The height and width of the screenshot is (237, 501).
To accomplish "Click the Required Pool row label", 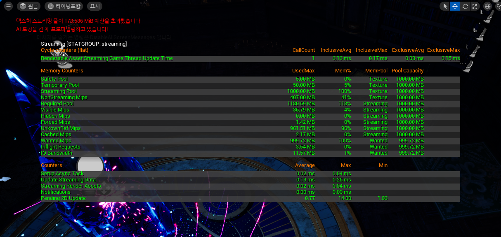I will (x=57, y=104).
